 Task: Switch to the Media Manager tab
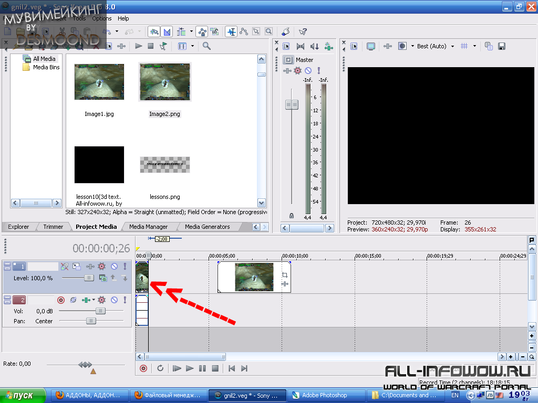(x=148, y=227)
